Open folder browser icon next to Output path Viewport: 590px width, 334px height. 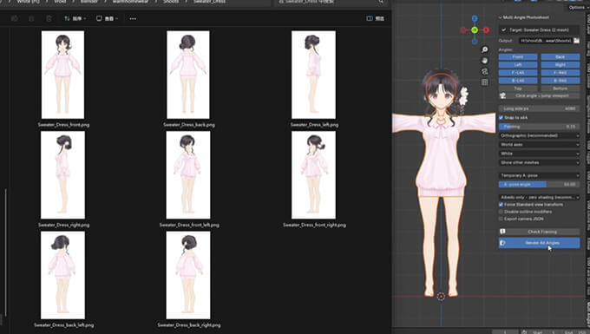[576, 40]
